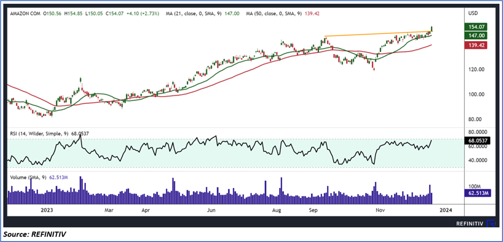This screenshot has height=242, width=503.
Task: Click the Mar label on time axis
Action: [109, 210]
